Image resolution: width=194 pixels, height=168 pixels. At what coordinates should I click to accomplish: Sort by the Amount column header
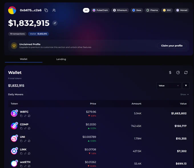click(x=136, y=104)
